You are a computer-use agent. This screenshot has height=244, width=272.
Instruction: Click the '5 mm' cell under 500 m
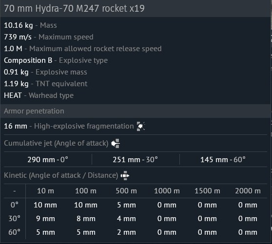coord(126,205)
